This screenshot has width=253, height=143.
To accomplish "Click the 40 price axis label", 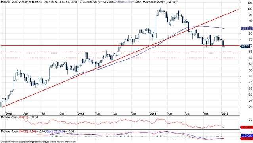I will [x=251, y=83].
